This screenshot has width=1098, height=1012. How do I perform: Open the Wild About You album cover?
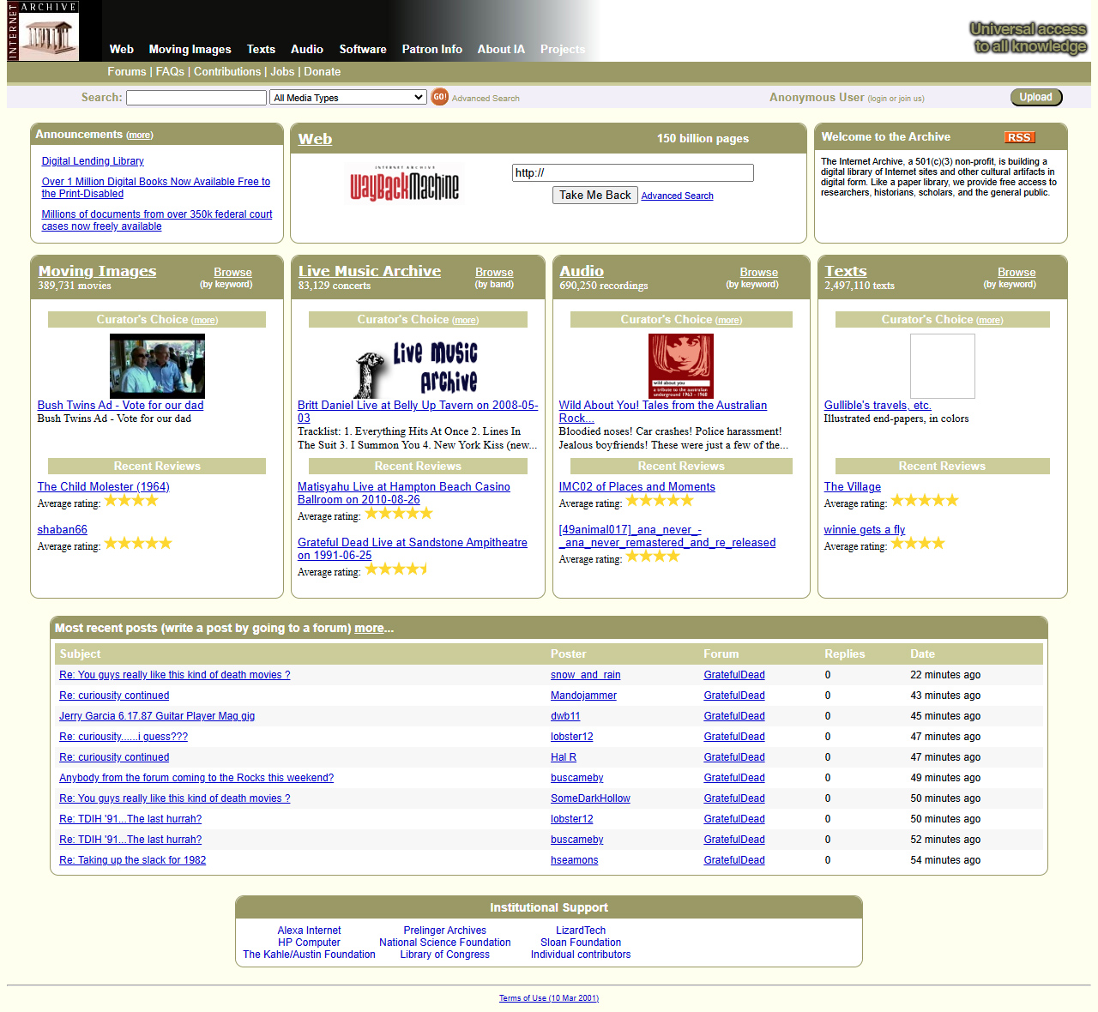680,366
